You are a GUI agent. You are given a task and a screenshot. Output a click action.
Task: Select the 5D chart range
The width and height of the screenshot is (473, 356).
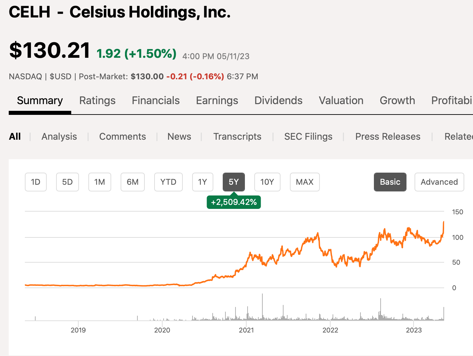tap(68, 182)
